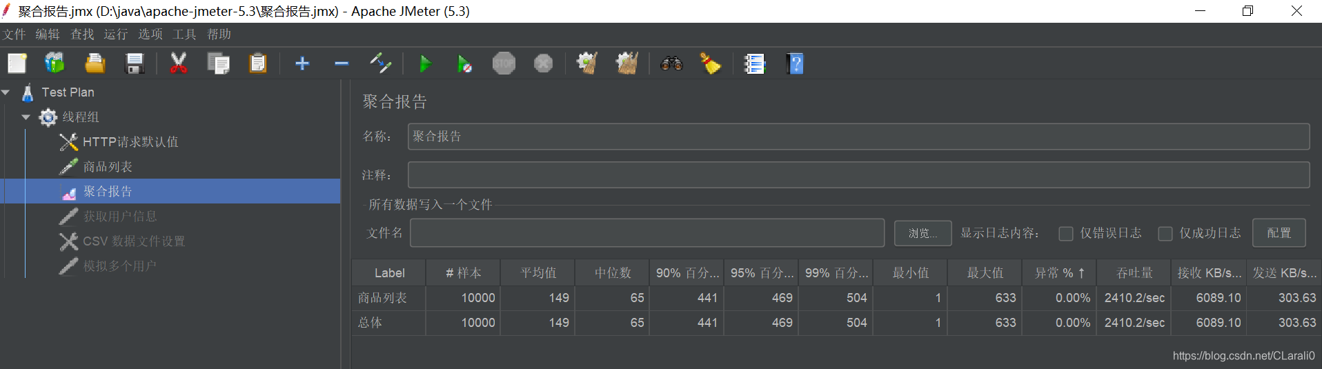The width and height of the screenshot is (1322, 369).
Task: Click the Clear results broom icon
Action: [x=587, y=63]
